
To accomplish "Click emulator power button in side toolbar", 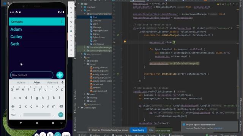I will click(71, 8).
